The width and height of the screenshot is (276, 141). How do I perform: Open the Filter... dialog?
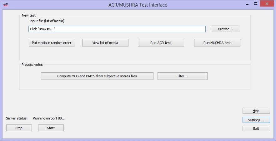point(182,76)
